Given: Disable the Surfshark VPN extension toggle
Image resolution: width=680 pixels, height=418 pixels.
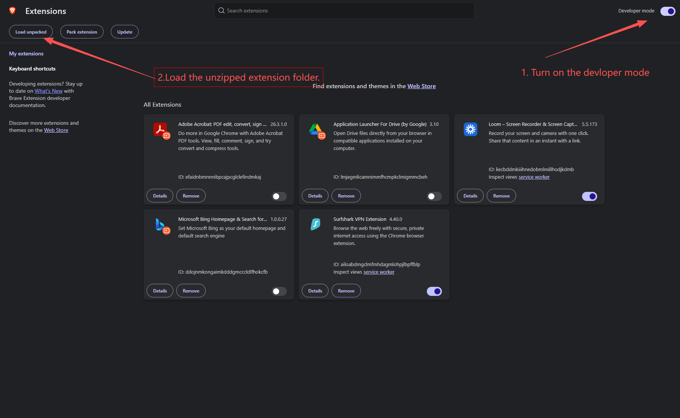Looking at the screenshot, I should tap(434, 291).
